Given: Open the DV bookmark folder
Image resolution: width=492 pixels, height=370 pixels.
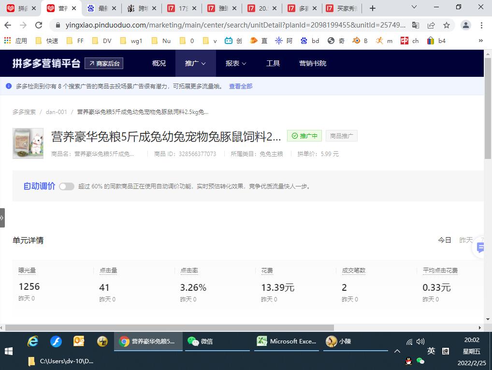Looking at the screenshot, I should 102,41.
